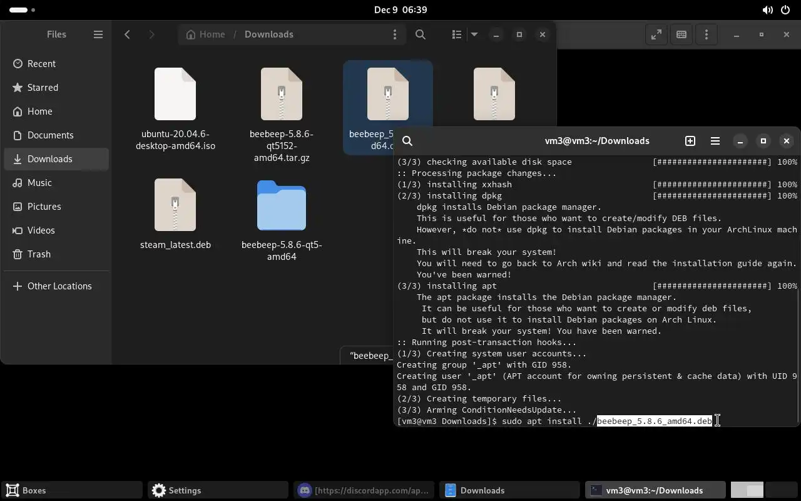Click the terminal title vm3@vm3:~/Downloads

pos(597,141)
